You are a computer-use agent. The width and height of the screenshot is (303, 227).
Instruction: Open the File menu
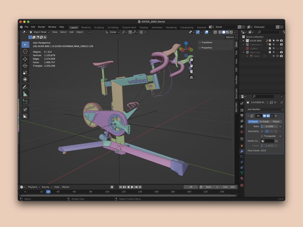pos(26,27)
